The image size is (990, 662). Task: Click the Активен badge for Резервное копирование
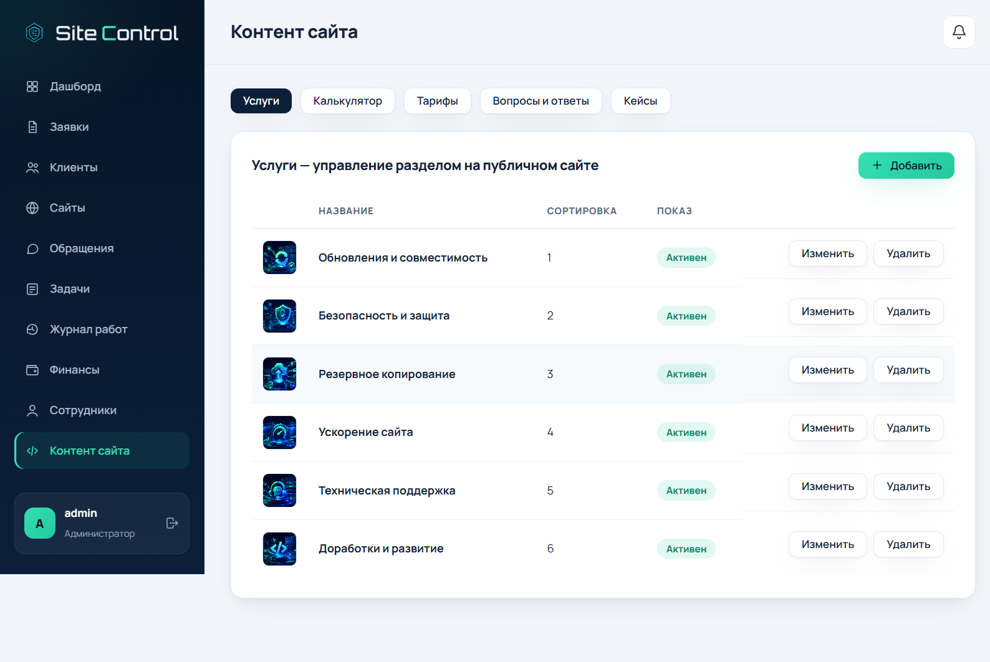pos(686,374)
